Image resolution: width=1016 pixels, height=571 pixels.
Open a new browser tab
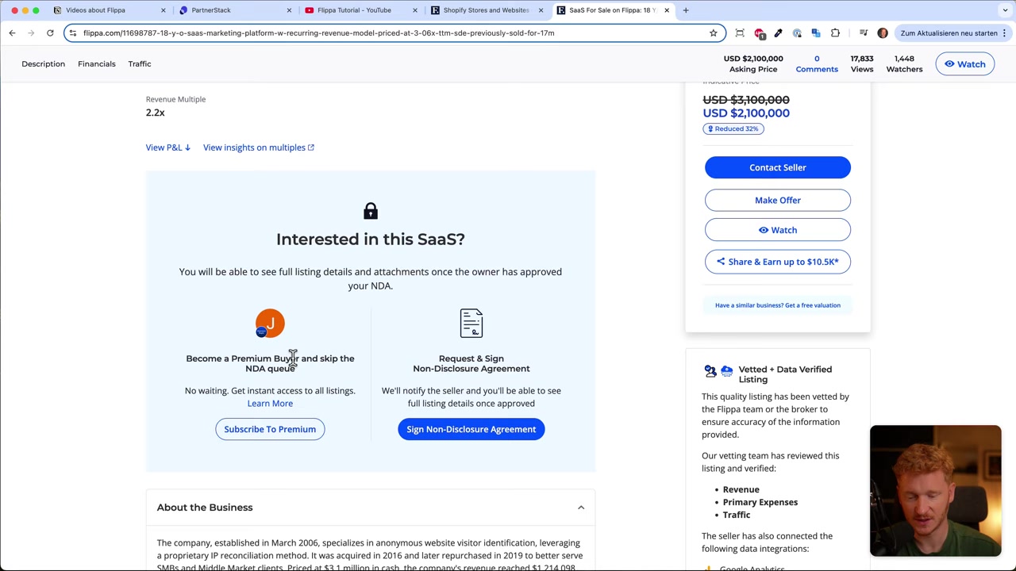pyautogui.click(x=686, y=10)
